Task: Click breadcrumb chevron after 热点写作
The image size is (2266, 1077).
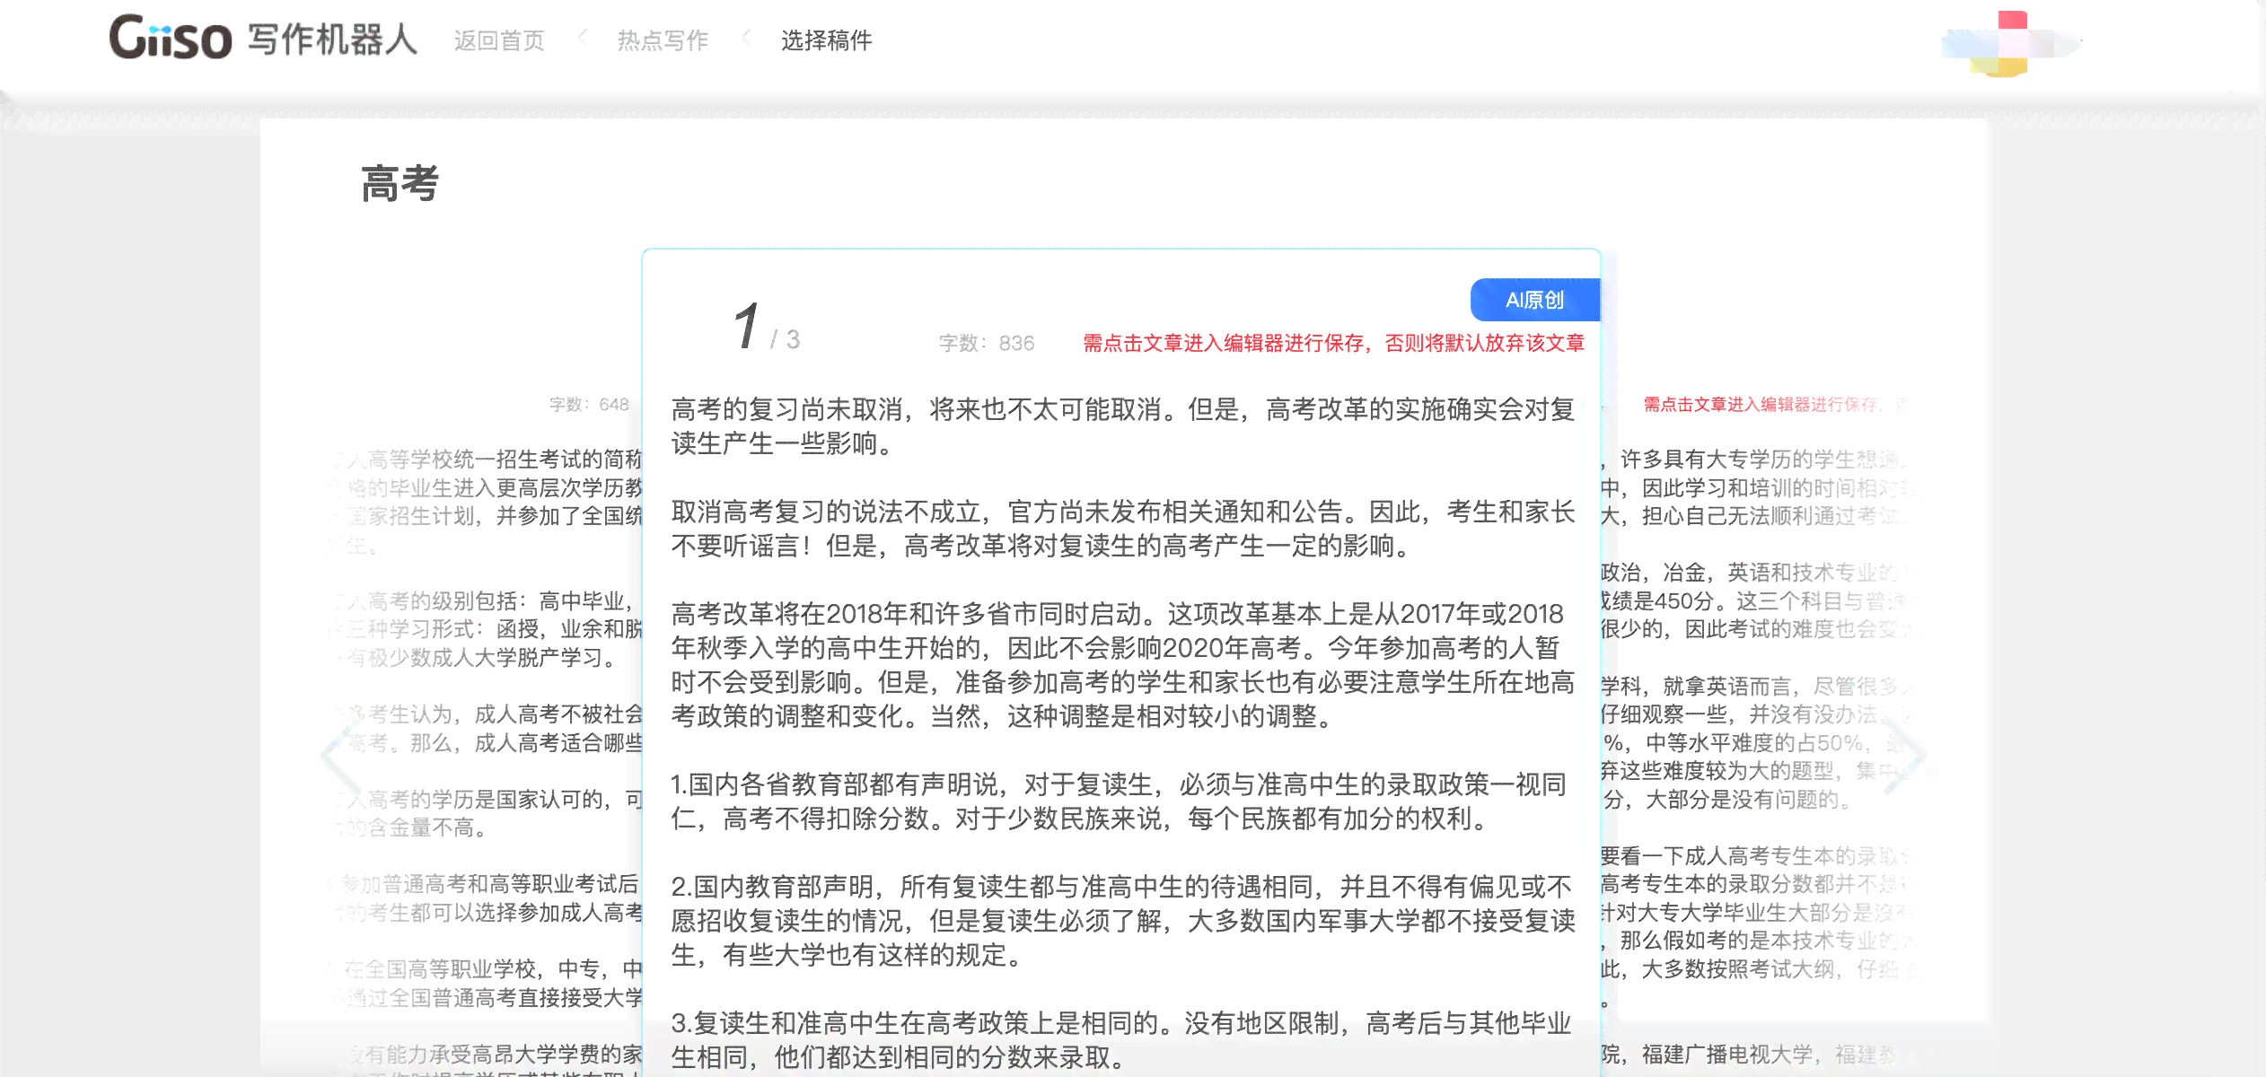Action: pos(746,38)
